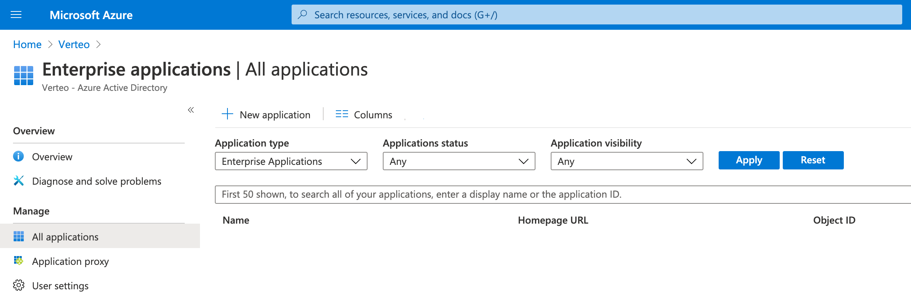Open the Applications status dropdown
The width and height of the screenshot is (911, 303).
pyautogui.click(x=459, y=161)
